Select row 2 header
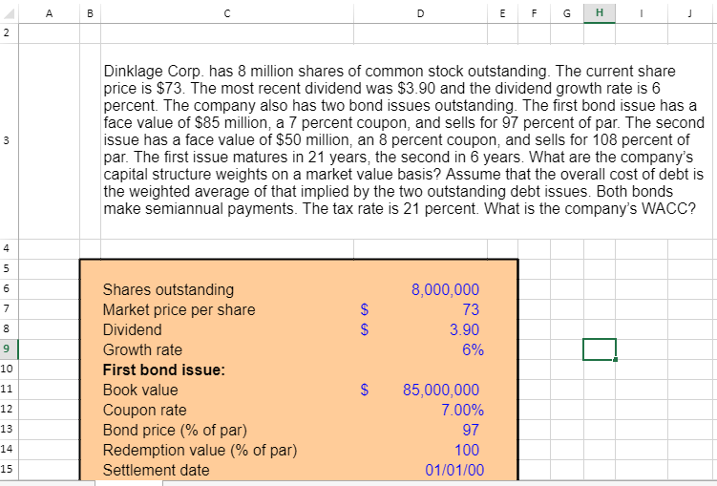717x486 pixels. click(x=9, y=33)
